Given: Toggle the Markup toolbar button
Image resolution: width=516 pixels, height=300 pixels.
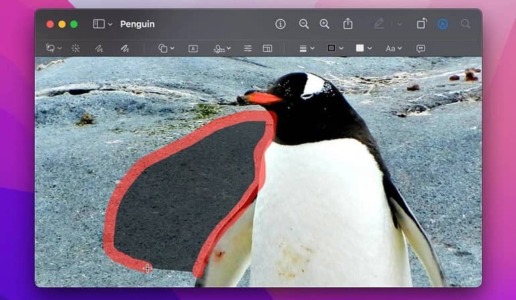Looking at the screenshot, I should click(x=442, y=23).
